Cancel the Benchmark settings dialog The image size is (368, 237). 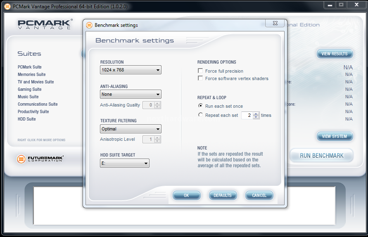click(259, 195)
